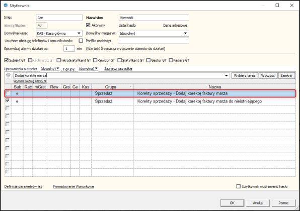Expand Wybierz według nazwy selector
The image size is (300, 211).
pyautogui.click(x=30, y=81)
